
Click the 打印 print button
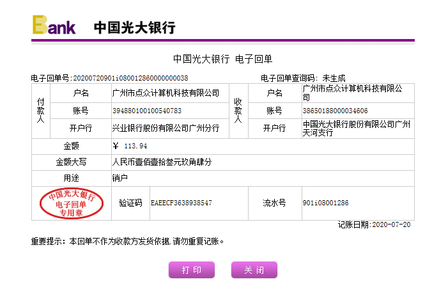pos(192,269)
